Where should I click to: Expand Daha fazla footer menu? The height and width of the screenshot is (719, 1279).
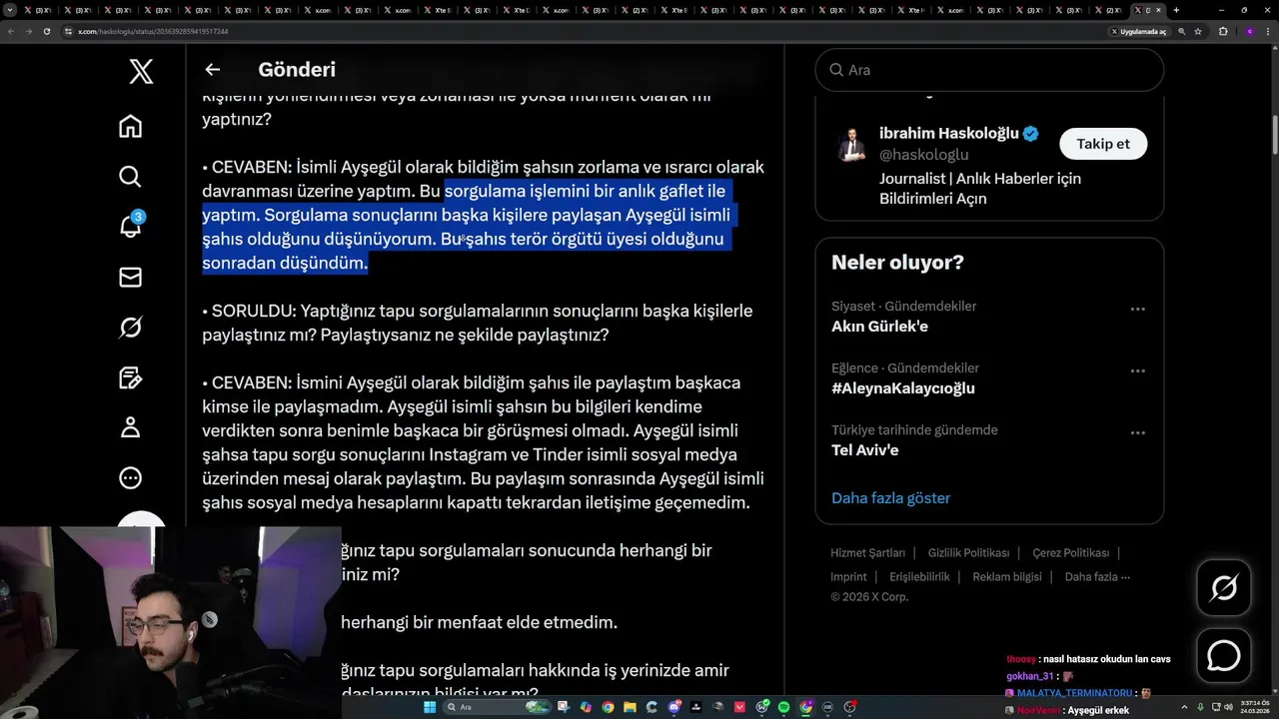click(x=1097, y=577)
